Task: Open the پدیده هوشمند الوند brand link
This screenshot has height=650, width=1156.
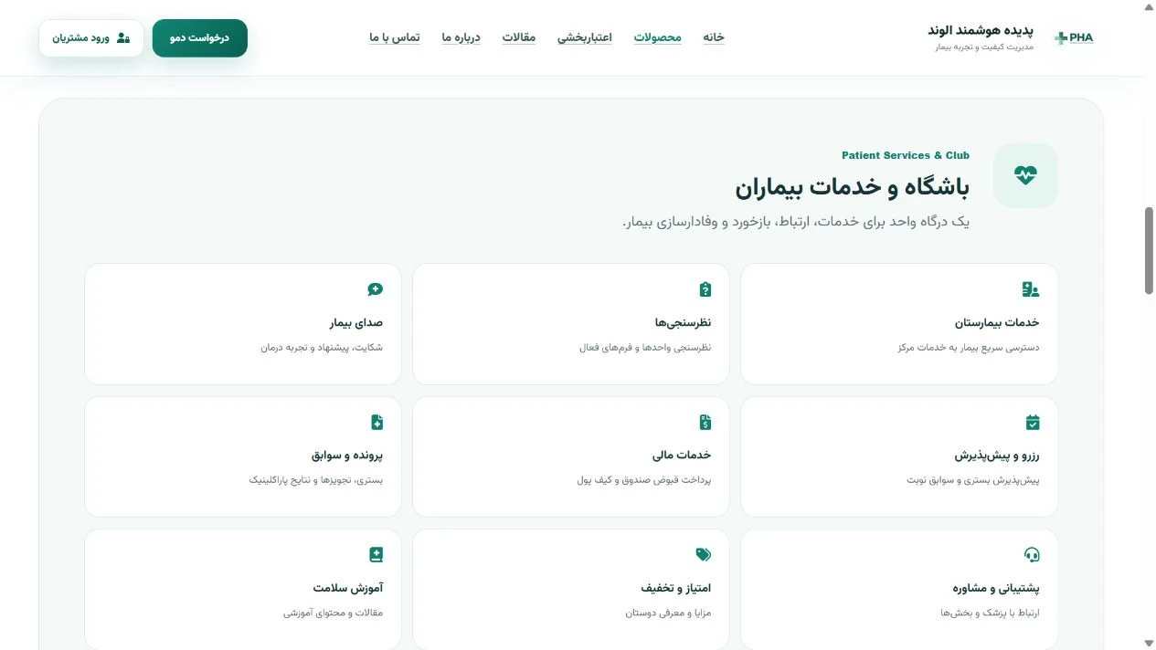Action: [981, 30]
